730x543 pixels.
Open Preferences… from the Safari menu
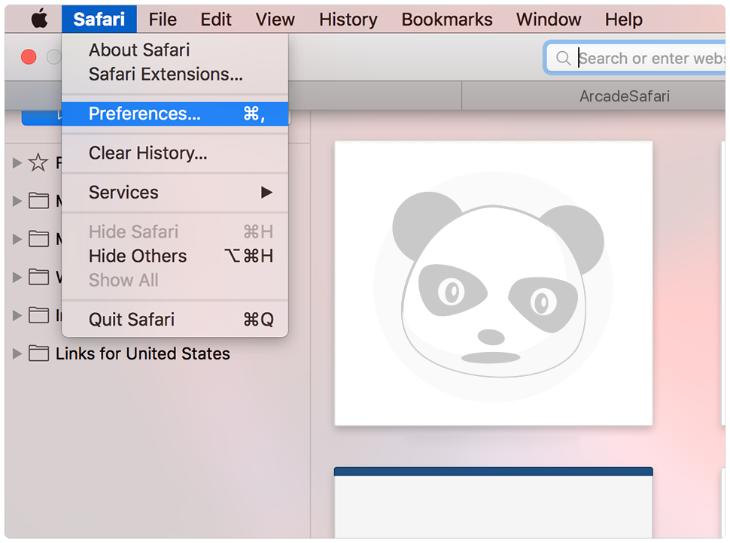[x=175, y=114]
